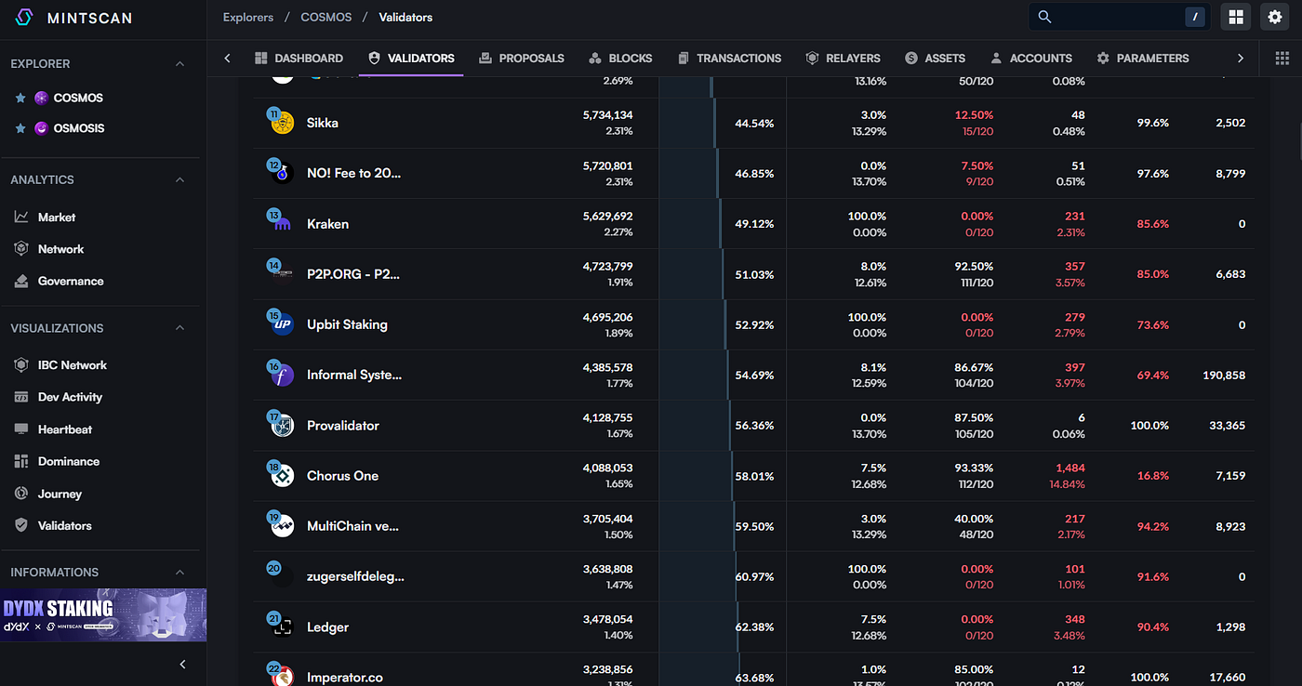Click the 16.8% uptime for Chorus One
Image resolution: width=1302 pixels, height=686 pixels.
(1152, 476)
